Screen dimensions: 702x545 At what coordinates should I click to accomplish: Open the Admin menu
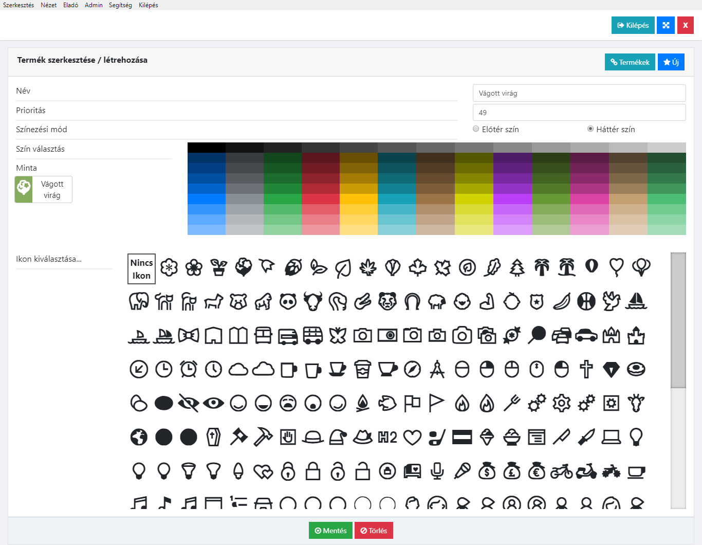pyautogui.click(x=94, y=5)
